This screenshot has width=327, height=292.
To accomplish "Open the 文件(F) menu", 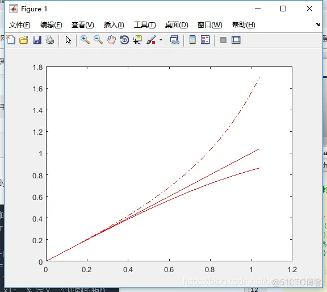I will coord(20,25).
